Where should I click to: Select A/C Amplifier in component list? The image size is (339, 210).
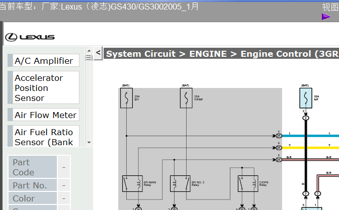(x=43, y=60)
